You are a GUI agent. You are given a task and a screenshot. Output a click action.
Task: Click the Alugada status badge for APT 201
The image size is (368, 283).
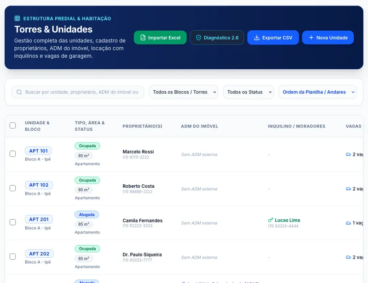(x=87, y=215)
